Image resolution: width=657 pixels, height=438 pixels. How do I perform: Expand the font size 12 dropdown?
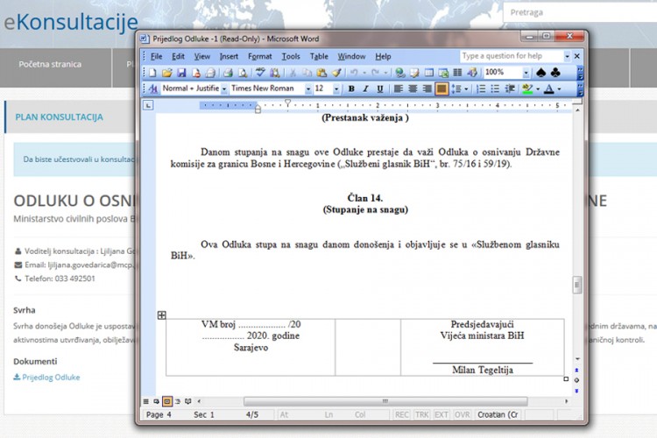(336, 89)
